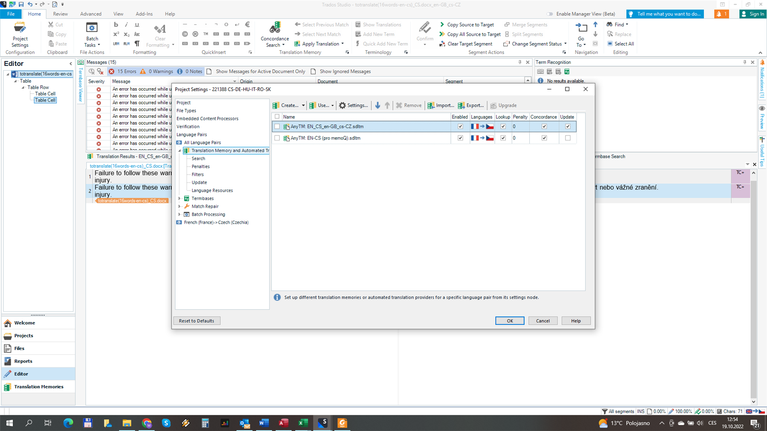Screen dimensions: 767x431
Task: Open the File tab
Action: tap(11, 14)
